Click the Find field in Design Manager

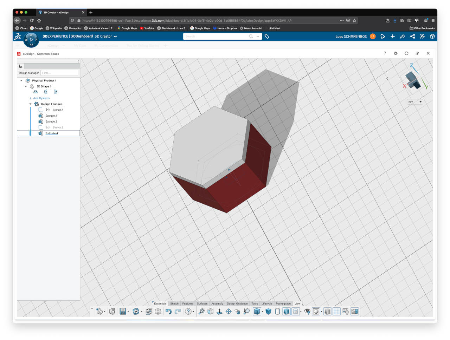tap(59, 73)
